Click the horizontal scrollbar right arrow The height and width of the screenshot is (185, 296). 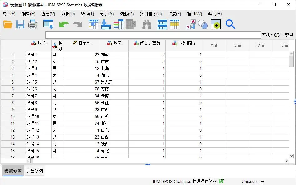(287, 161)
